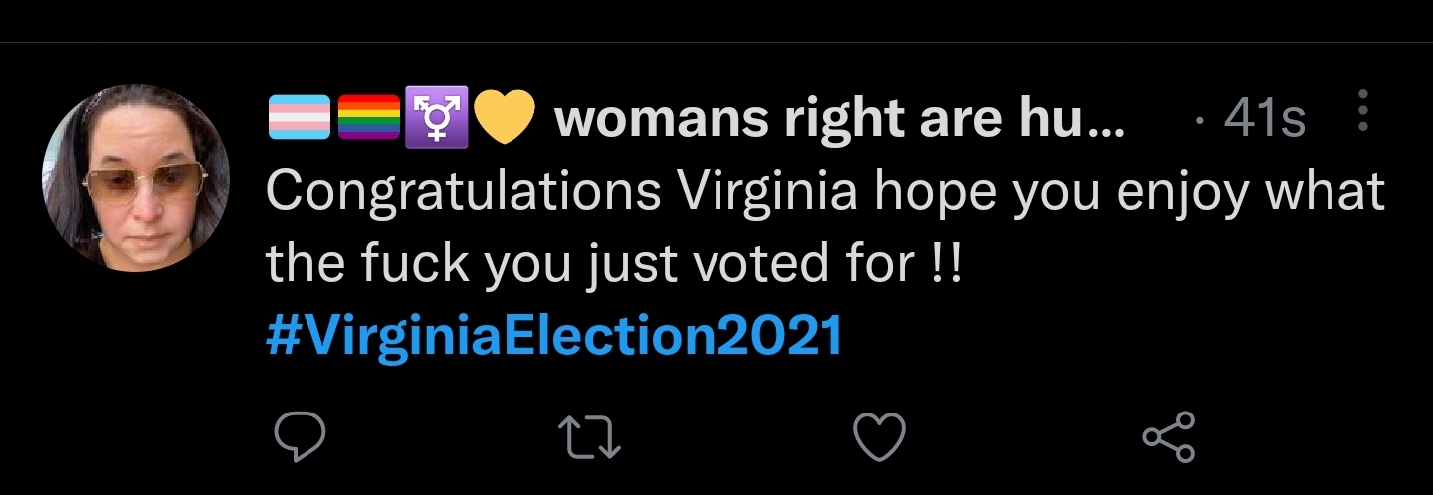Retweet this post using the arrows icon

589,437
